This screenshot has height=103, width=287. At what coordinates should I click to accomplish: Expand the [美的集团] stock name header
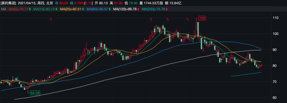click(x=8, y=3)
